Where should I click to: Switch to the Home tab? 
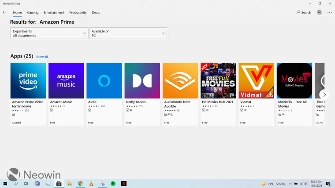(x=17, y=12)
